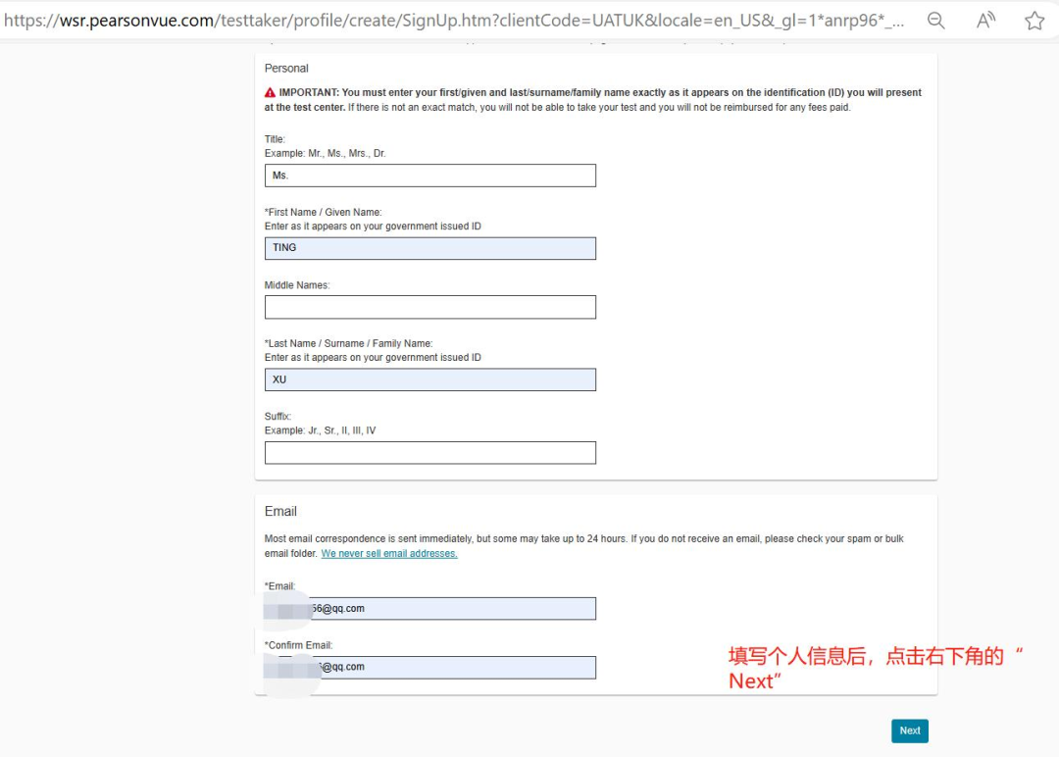Image resolution: width=1059 pixels, height=757 pixels.
Task: Click the red Chinese instruction annotation
Action: point(876,669)
